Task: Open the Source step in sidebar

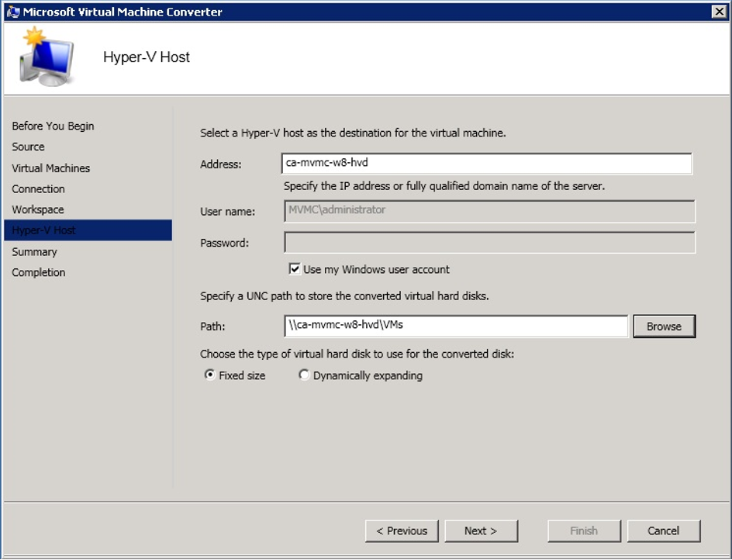Action: 29,147
